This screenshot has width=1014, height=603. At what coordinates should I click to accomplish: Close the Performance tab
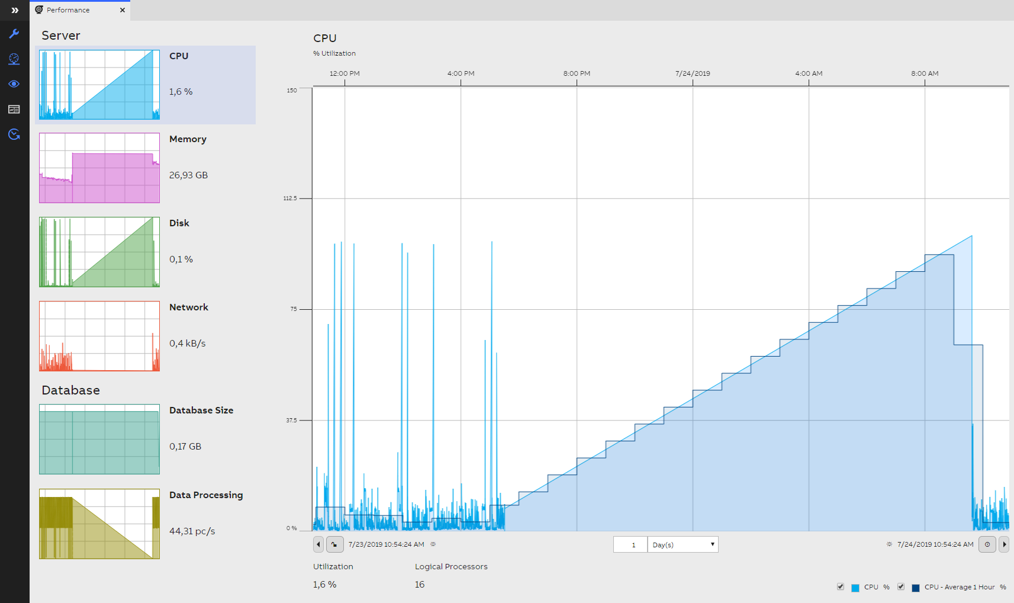(x=123, y=10)
